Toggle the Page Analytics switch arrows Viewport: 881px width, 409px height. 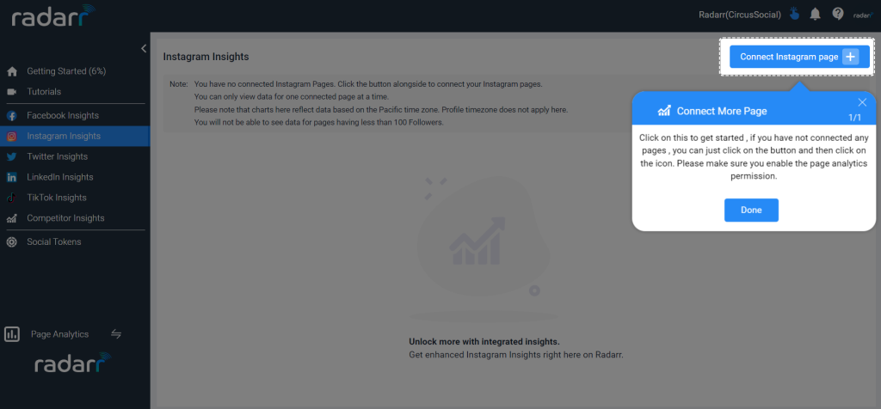click(116, 334)
